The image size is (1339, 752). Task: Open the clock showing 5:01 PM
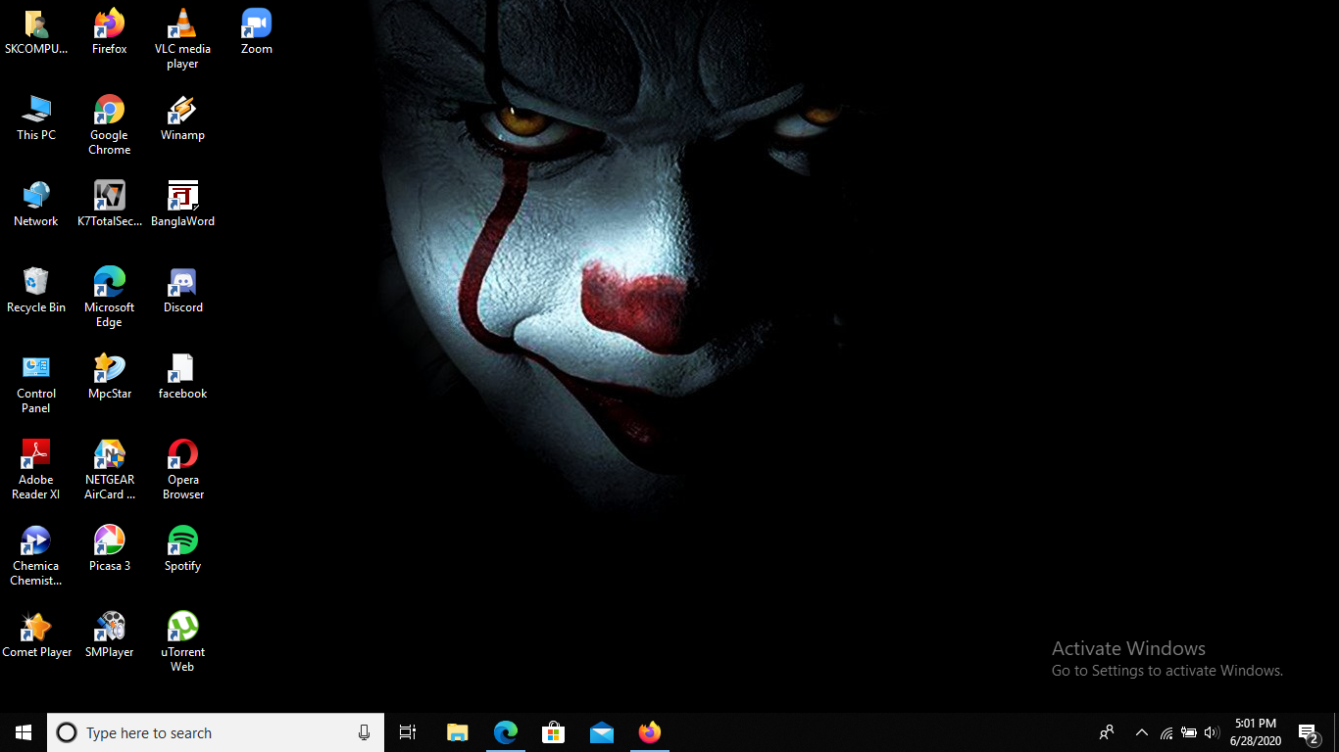(x=1256, y=732)
